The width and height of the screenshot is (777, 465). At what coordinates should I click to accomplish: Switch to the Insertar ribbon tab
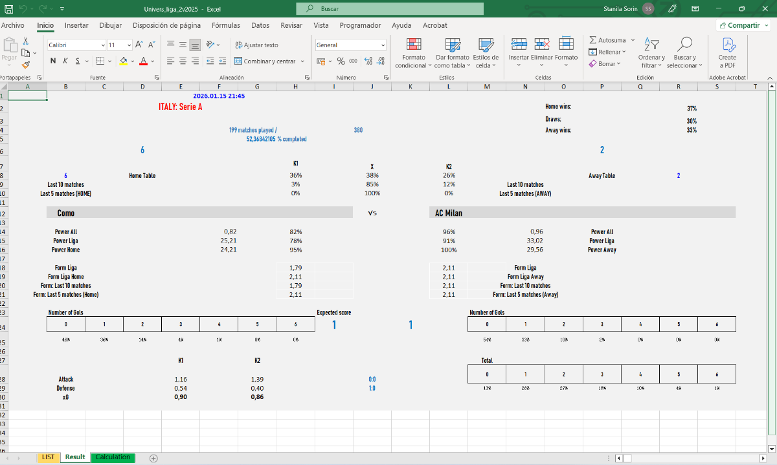tap(76, 25)
